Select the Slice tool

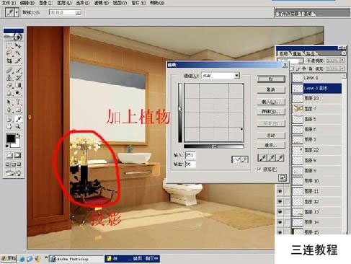(x=18, y=61)
